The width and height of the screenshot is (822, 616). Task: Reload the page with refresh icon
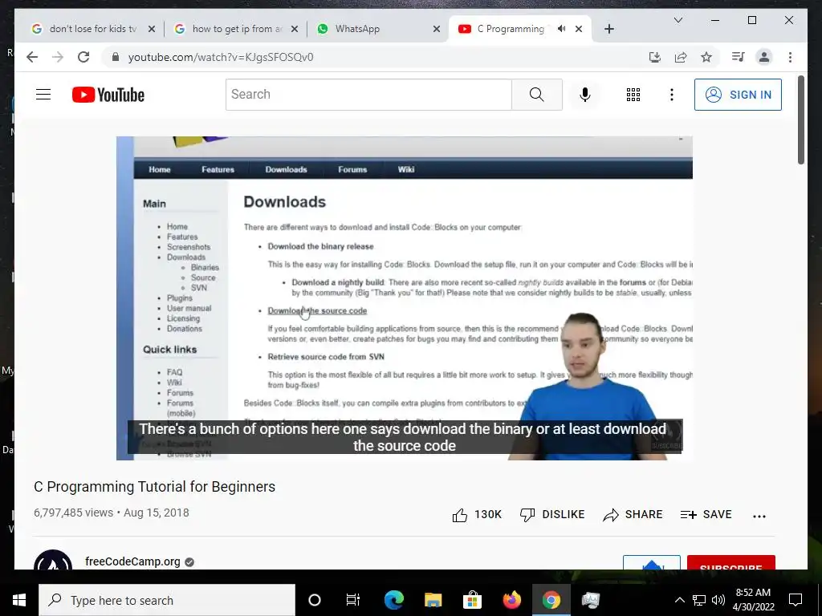coord(83,57)
